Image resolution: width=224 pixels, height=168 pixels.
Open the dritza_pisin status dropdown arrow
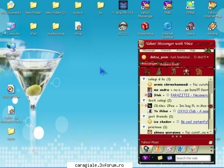click(208, 57)
